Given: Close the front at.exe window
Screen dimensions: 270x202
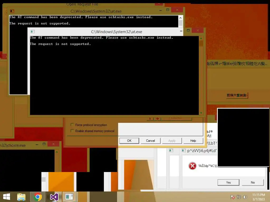Looking at the screenshot, I should click(x=198, y=31).
